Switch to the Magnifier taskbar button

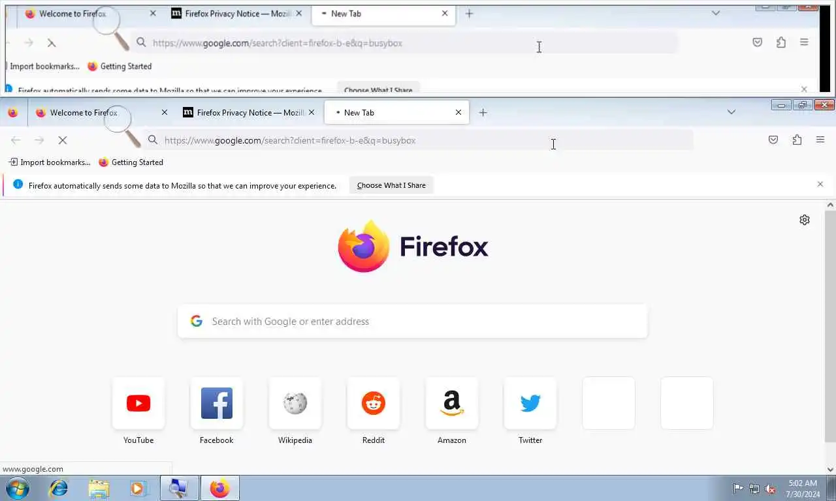pyautogui.click(x=179, y=488)
